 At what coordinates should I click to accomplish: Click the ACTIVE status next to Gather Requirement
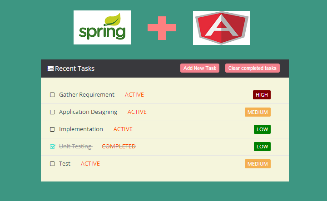click(134, 95)
